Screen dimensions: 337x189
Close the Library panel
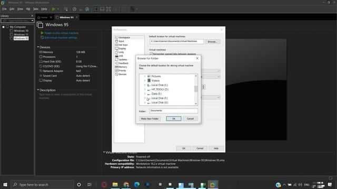[x=32, y=16]
